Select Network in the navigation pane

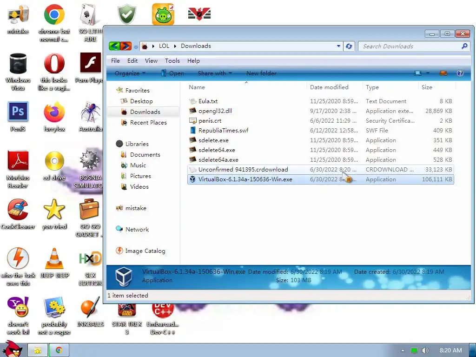(132, 229)
